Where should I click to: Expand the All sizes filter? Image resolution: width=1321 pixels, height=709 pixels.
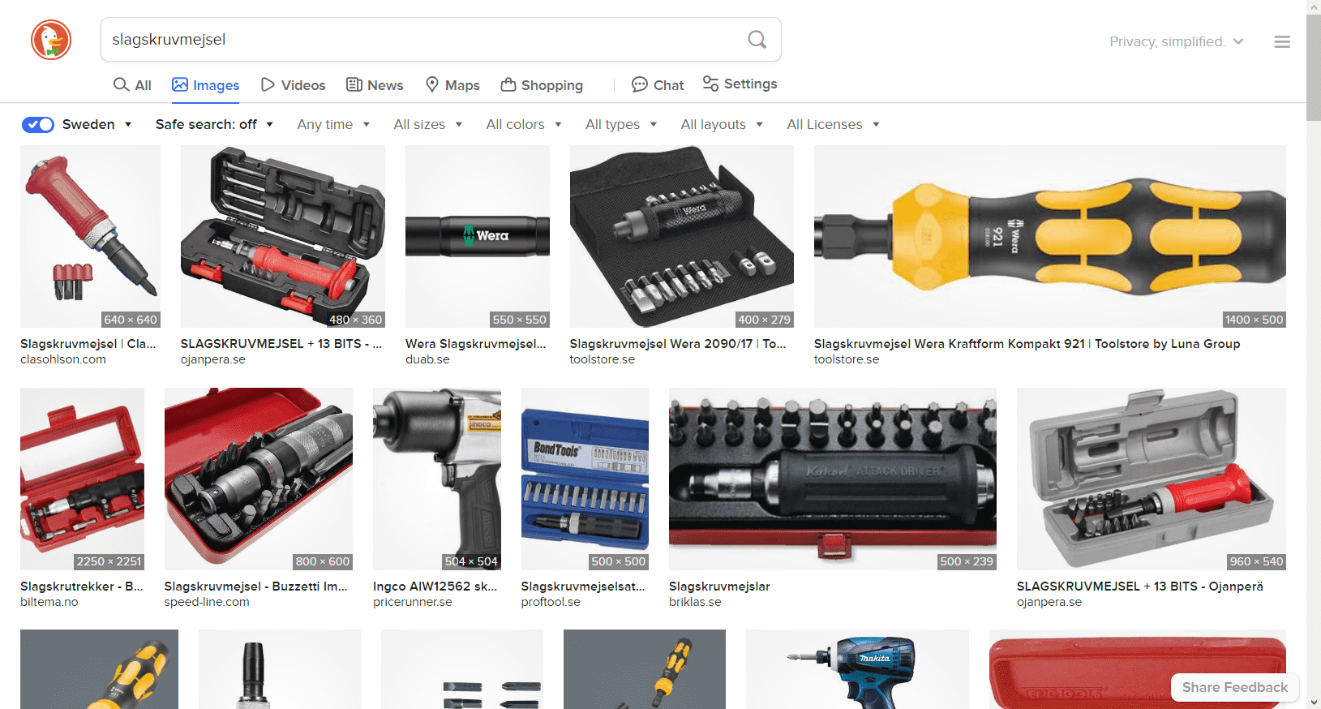pyautogui.click(x=428, y=124)
